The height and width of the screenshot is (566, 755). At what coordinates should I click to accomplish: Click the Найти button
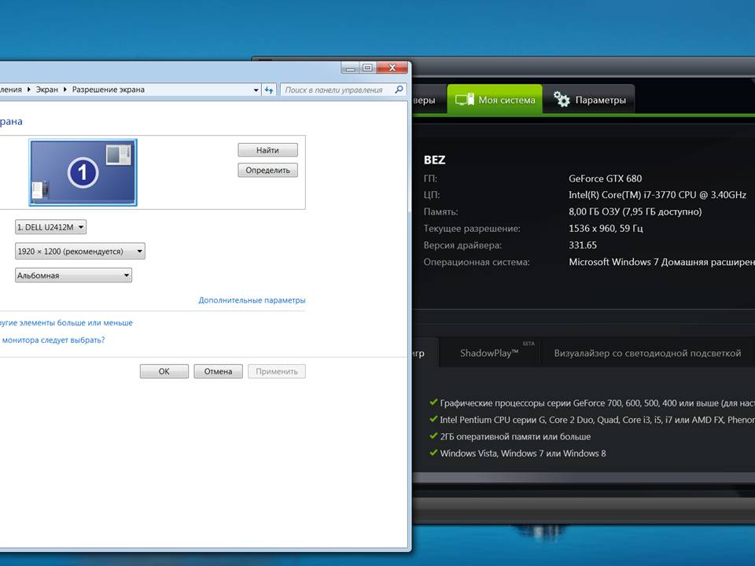click(267, 150)
